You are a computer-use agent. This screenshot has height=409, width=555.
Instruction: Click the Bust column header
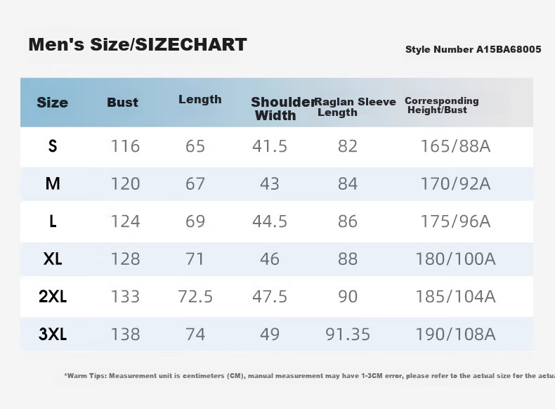click(122, 103)
